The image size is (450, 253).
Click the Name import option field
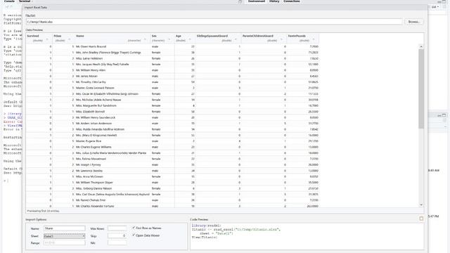click(x=64, y=228)
